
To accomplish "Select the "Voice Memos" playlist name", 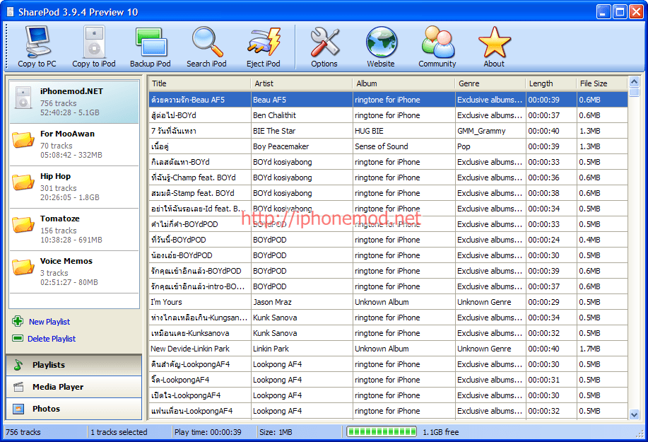I will pos(66,262).
